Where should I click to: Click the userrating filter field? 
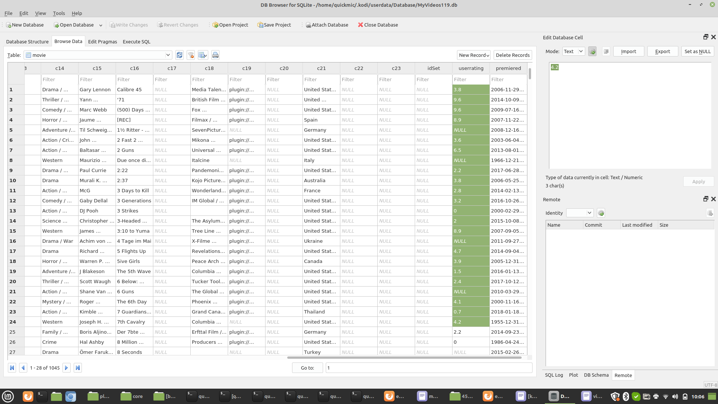point(470,79)
